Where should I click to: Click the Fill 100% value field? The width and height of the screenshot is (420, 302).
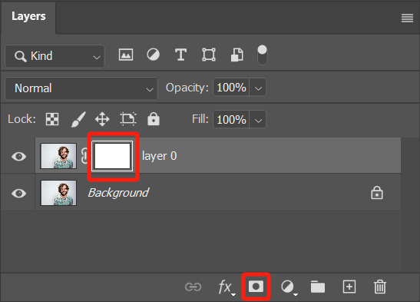pos(231,120)
